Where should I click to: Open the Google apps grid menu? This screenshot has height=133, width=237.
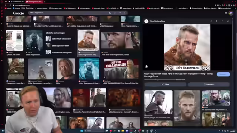click(226, 13)
